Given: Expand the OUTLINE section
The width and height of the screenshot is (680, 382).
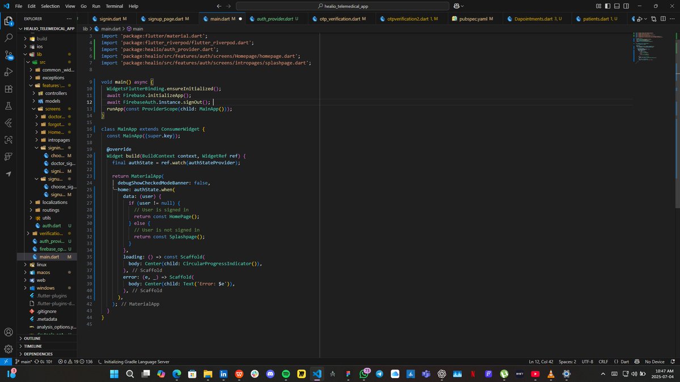Looking at the screenshot, I should tap(46, 338).
